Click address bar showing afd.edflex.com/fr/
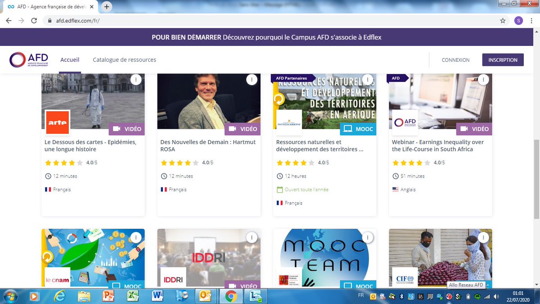The image size is (540, 304). (x=270, y=21)
